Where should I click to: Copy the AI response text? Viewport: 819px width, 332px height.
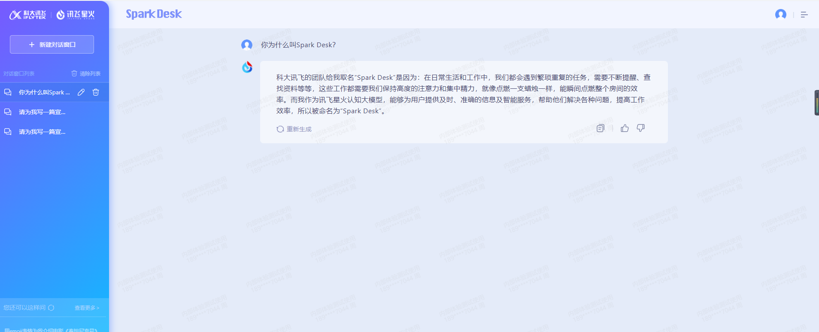pyautogui.click(x=601, y=128)
